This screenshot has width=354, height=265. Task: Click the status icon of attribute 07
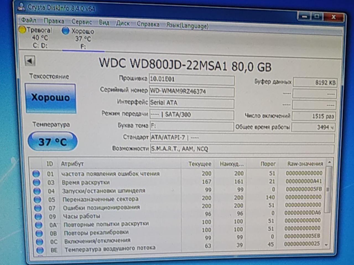coord(38,208)
